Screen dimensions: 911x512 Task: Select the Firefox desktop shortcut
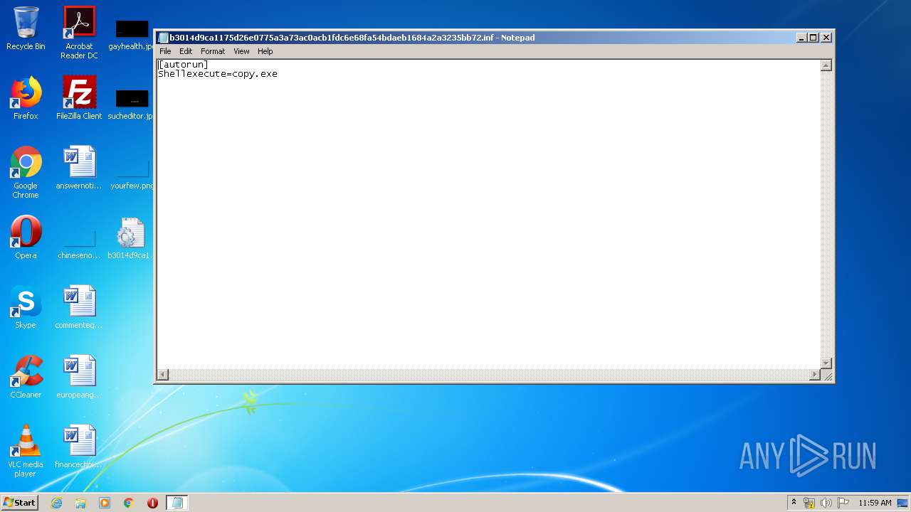(x=26, y=98)
